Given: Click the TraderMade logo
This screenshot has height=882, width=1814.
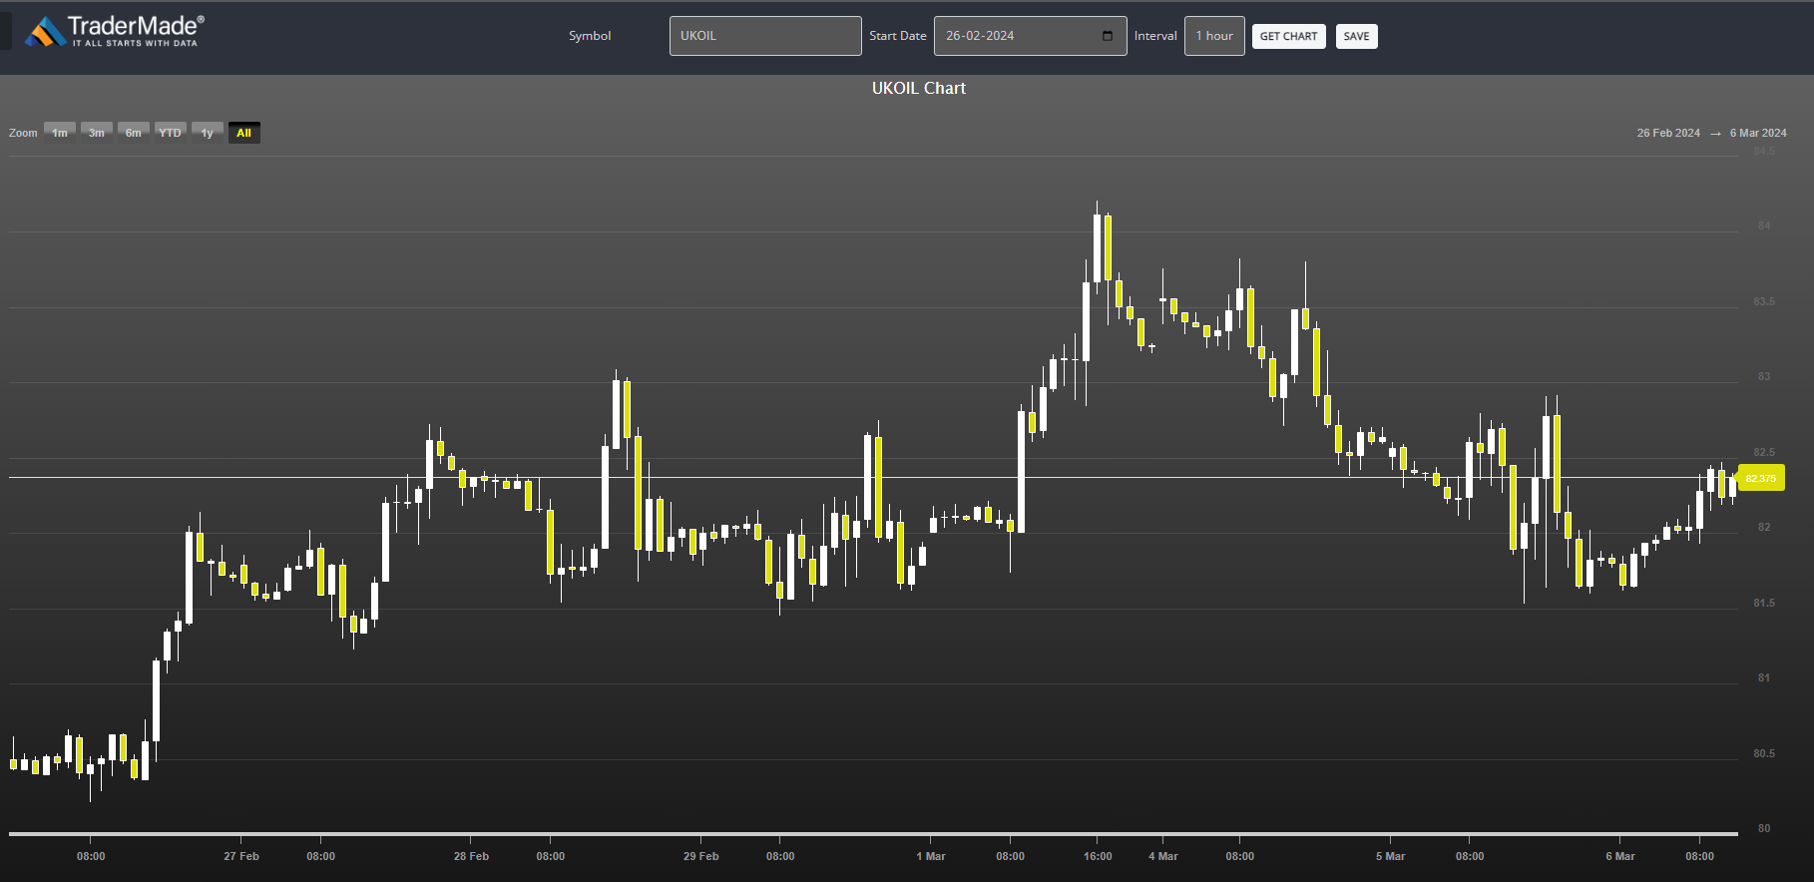Looking at the screenshot, I should (x=115, y=31).
